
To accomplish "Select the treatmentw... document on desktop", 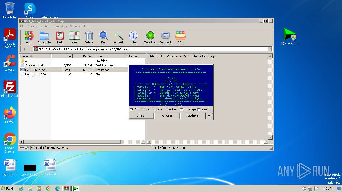I will pos(50,167).
